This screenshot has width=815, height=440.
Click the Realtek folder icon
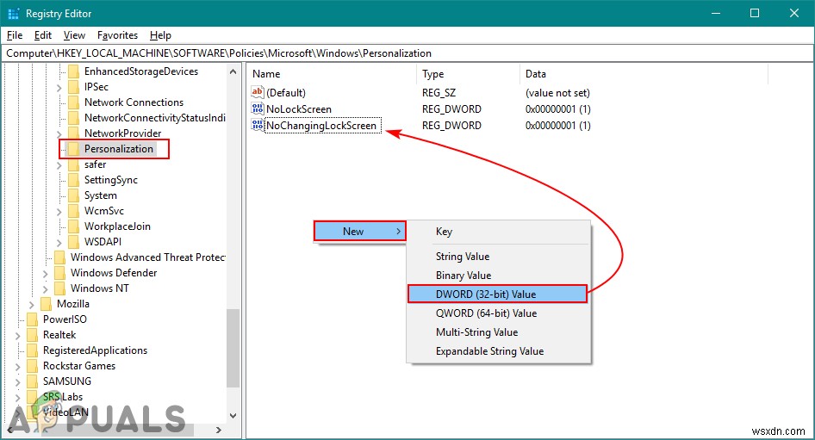point(32,335)
